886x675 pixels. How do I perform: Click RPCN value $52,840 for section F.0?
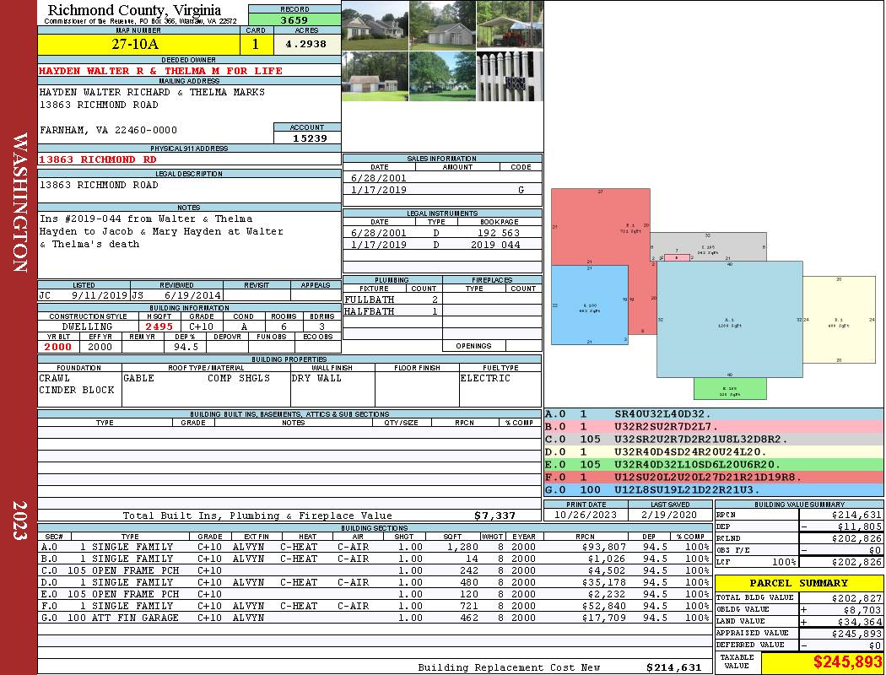(604, 606)
